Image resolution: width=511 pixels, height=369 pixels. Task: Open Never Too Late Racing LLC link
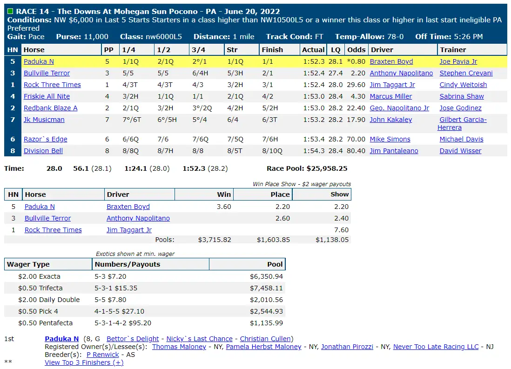pos(436,347)
